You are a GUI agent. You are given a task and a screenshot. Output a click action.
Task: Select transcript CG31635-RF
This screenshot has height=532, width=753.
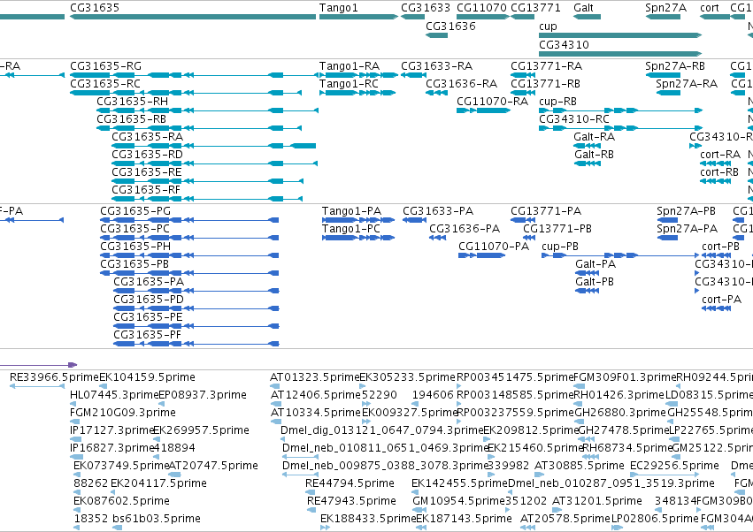point(147,190)
